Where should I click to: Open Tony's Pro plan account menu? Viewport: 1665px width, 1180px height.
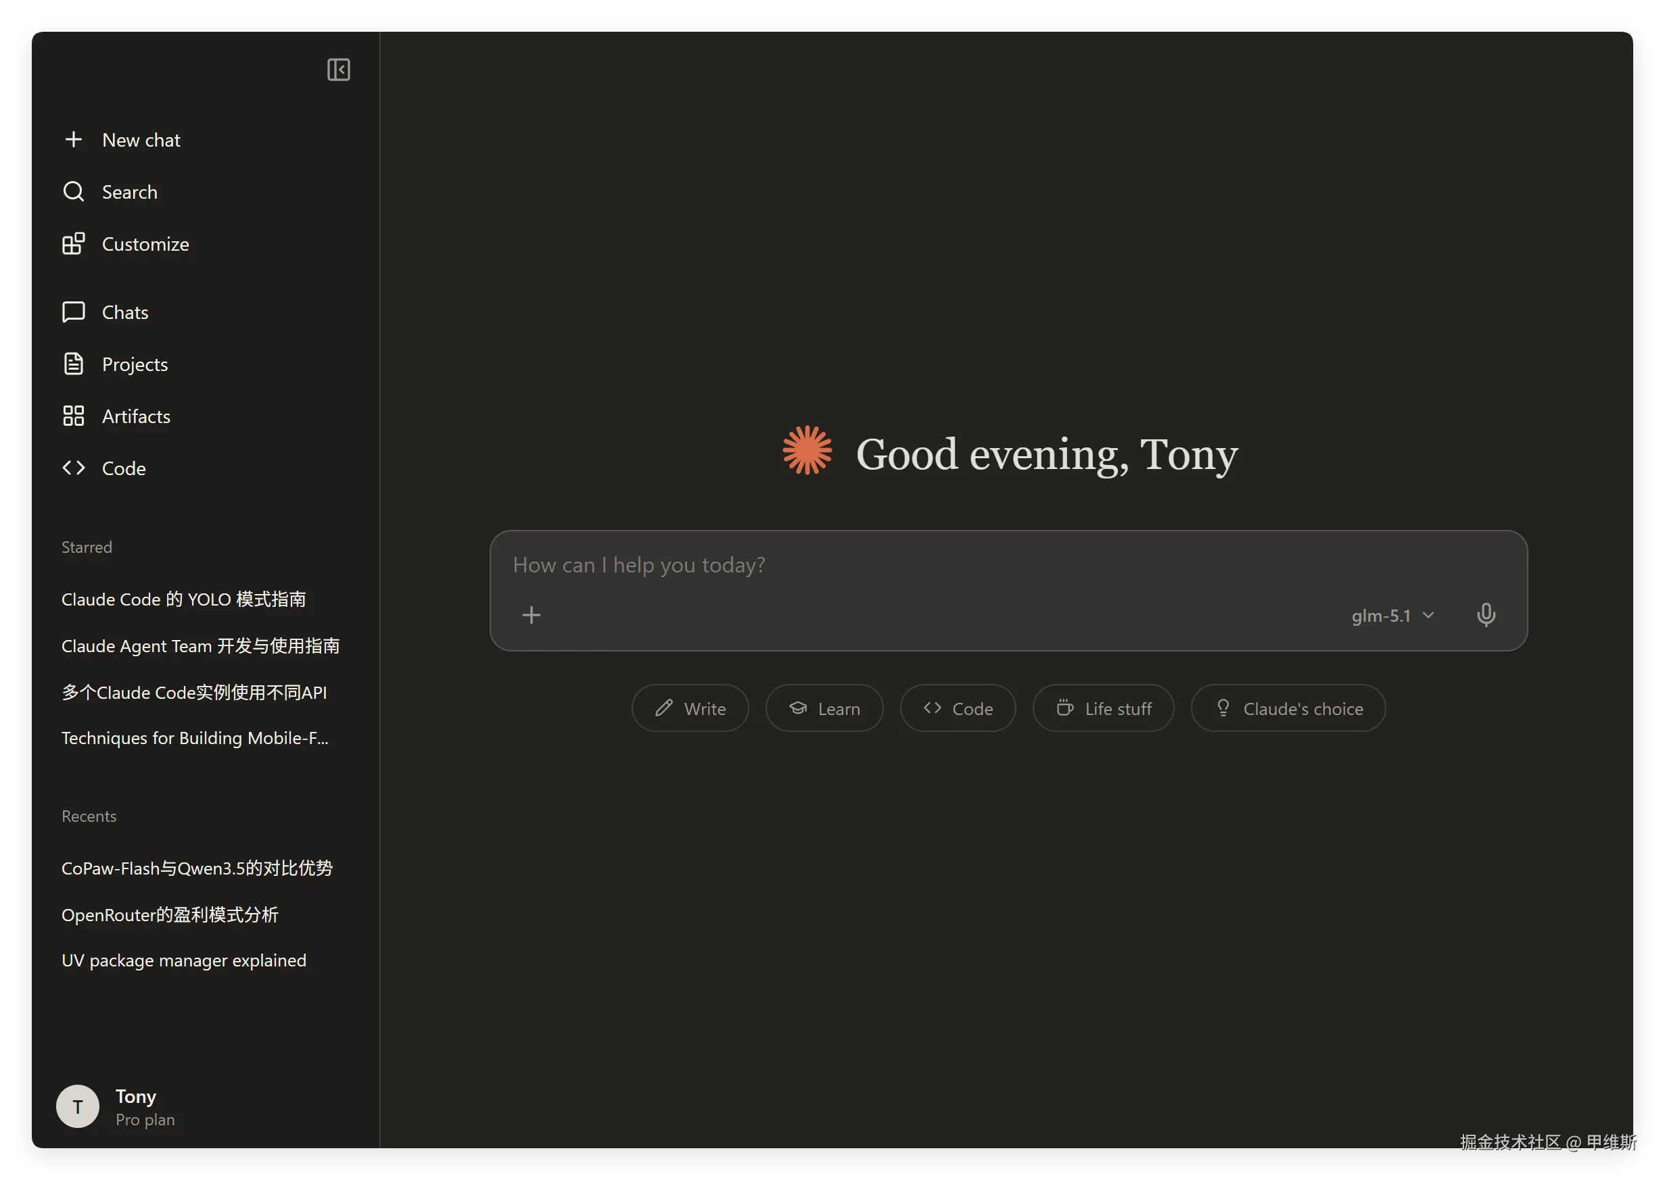pyautogui.click(x=116, y=1106)
